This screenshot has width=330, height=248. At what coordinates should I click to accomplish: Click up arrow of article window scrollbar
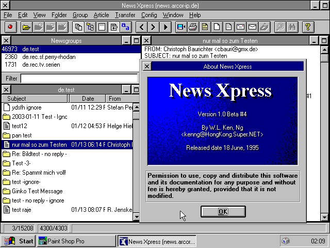pos(324,50)
